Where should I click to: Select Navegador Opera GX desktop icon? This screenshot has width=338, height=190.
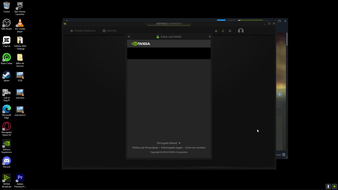[7, 129]
